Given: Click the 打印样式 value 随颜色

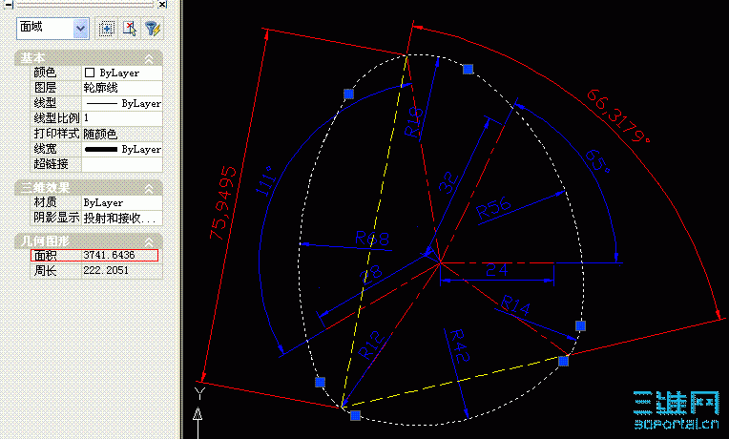Looking at the screenshot, I should [x=122, y=134].
